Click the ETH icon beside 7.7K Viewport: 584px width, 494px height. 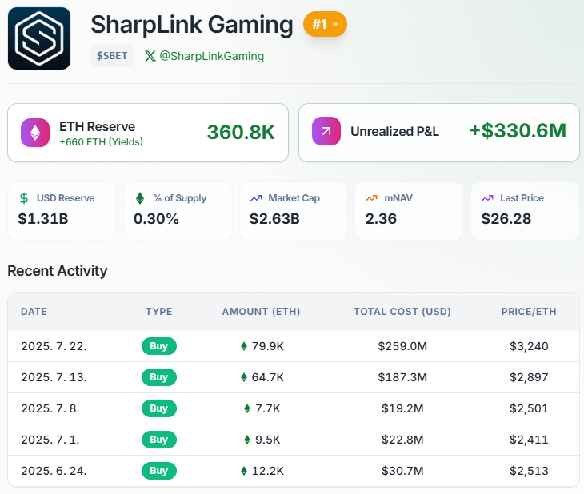click(x=247, y=408)
